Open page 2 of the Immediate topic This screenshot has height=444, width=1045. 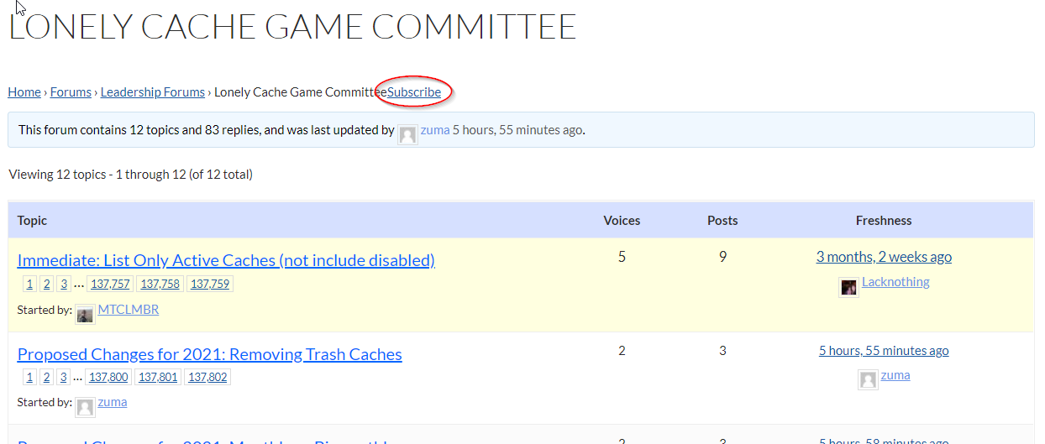pos(46,284)
